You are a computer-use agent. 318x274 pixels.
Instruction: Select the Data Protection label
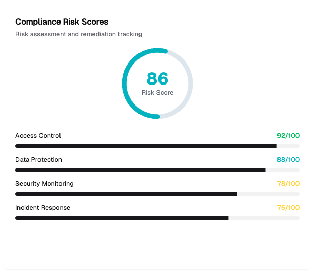38,160
